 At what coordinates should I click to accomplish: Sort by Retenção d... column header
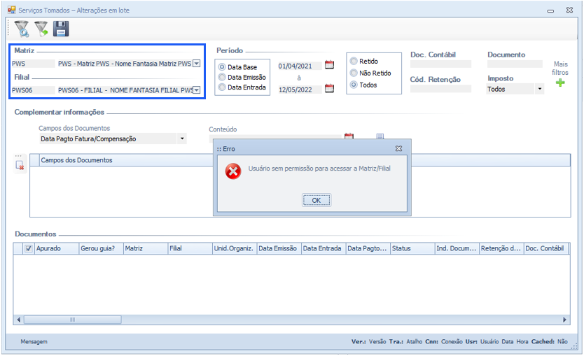(501, 248)
